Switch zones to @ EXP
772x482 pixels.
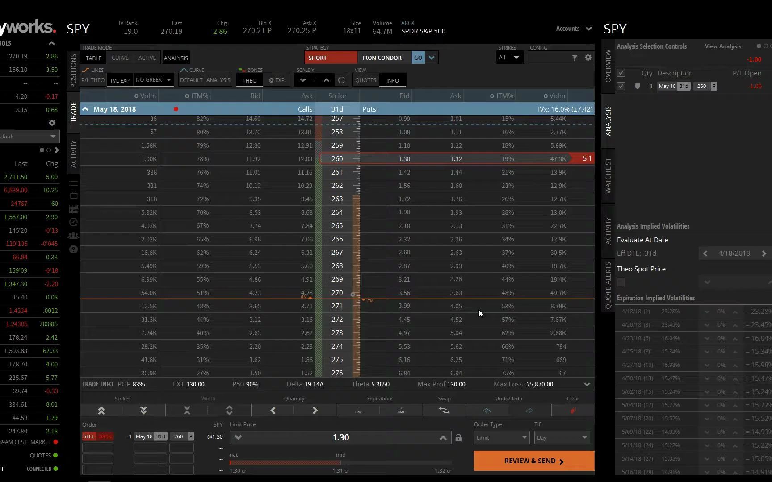point(277,80)
